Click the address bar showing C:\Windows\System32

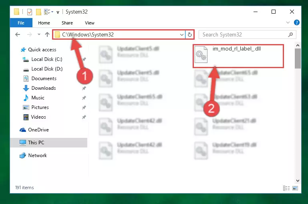coord(119,34)
